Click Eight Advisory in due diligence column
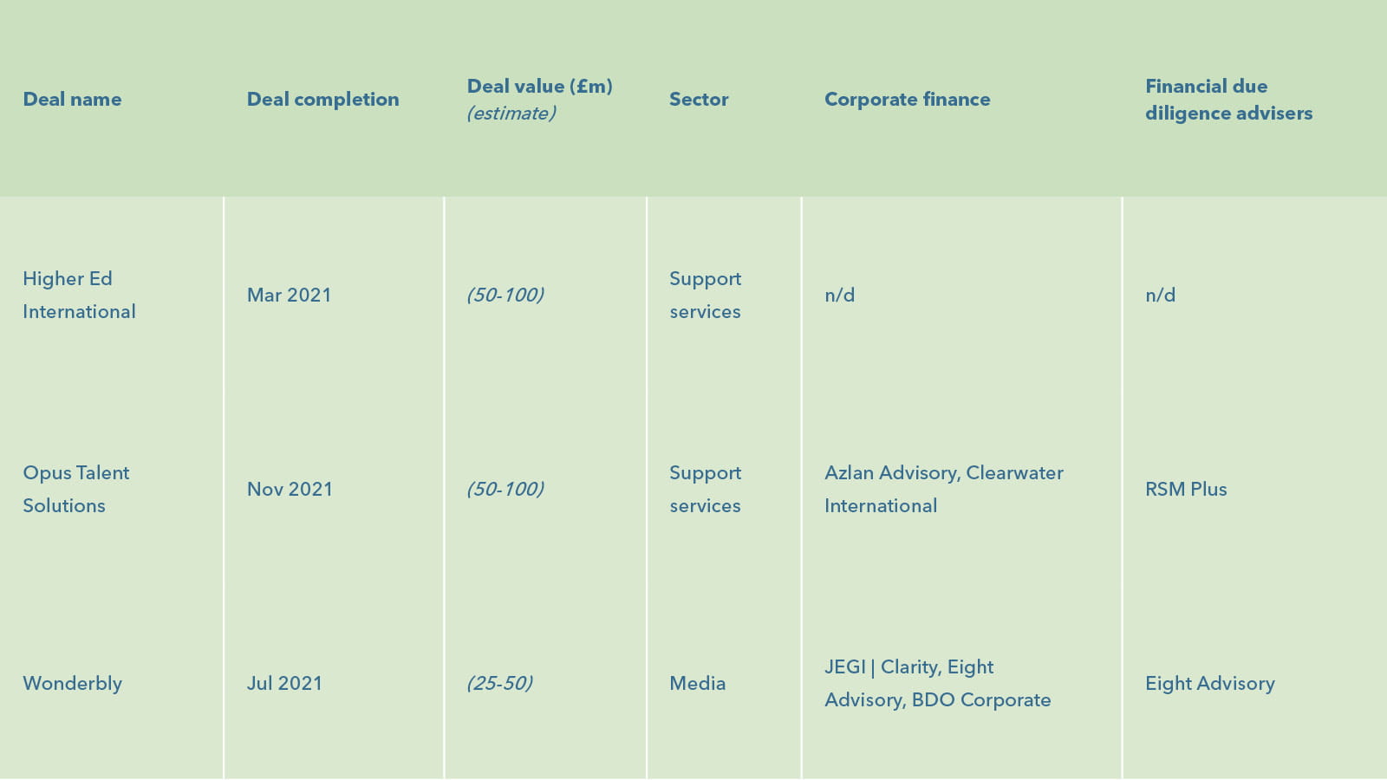Image resolution: width=1387 pixels, height=780 pixels. pyautogui.click(x=1209, y=684)
